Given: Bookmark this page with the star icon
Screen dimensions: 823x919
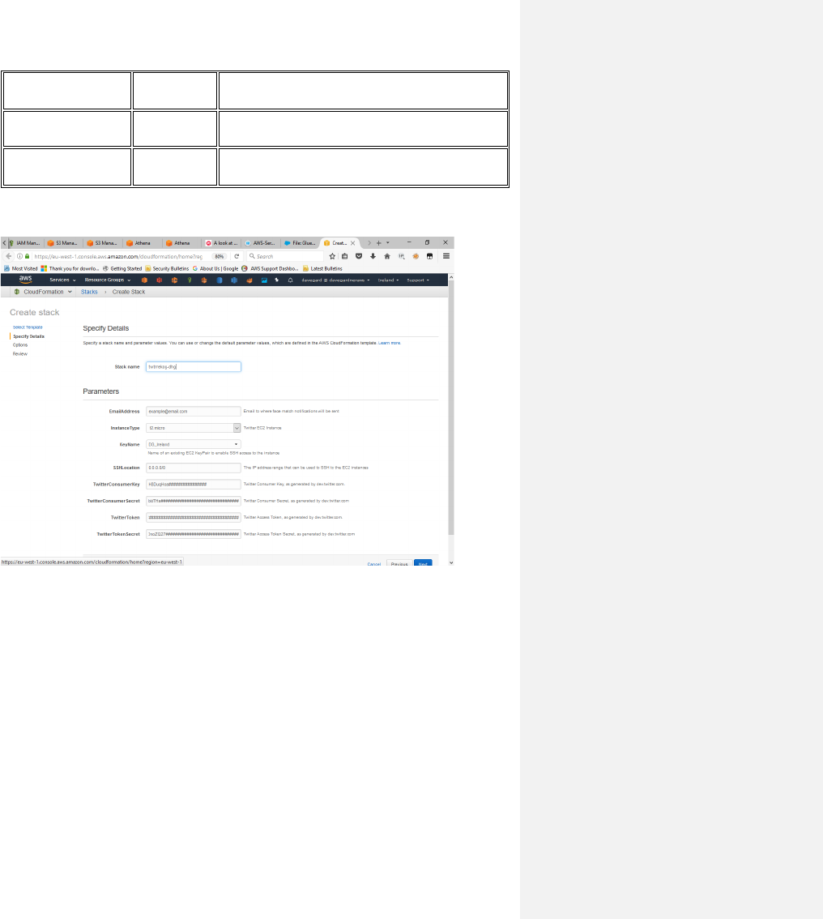Looking at the screenshot, I should tap(332, 256).
